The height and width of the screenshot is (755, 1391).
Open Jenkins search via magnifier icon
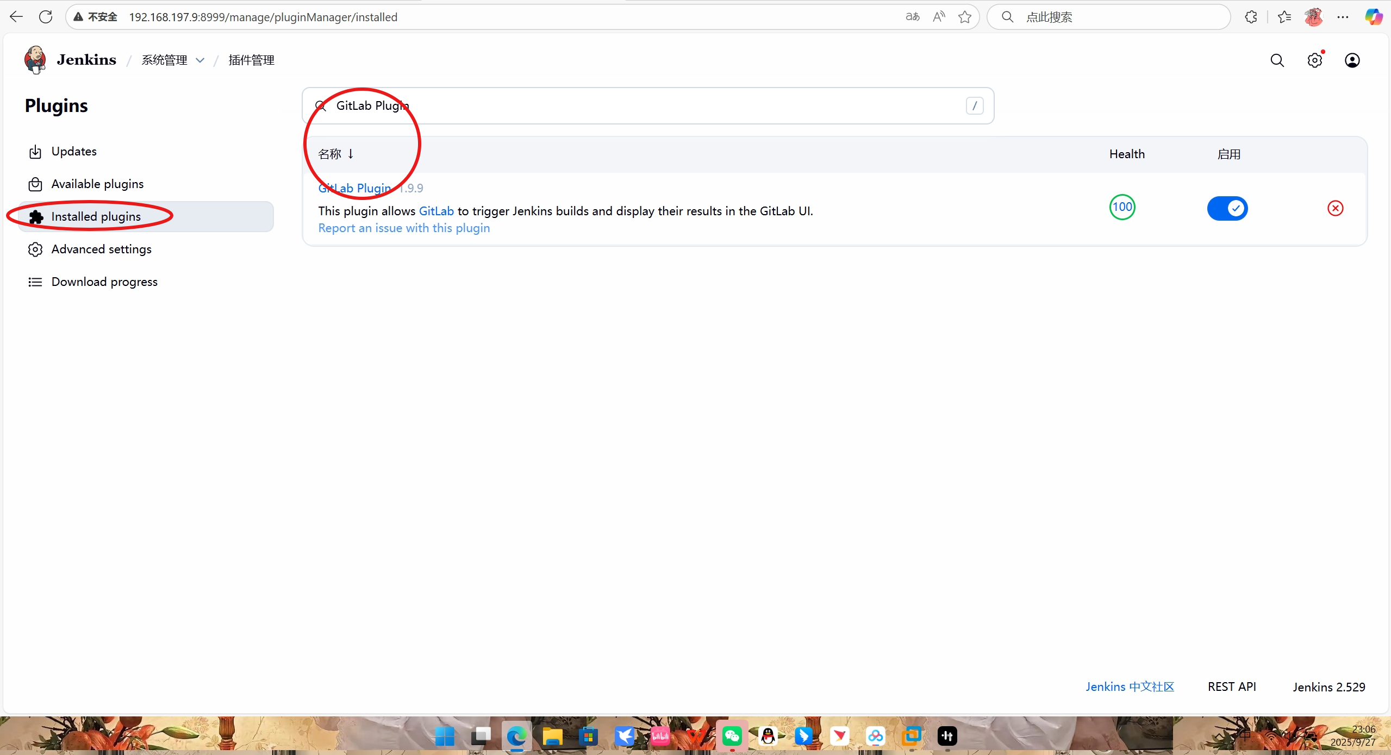click(x=1277, y=60)
